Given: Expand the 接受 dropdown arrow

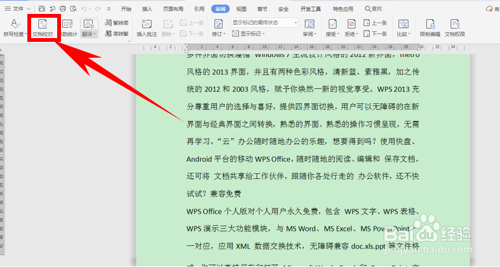Looking at the screenshot, I should [x=339, y=34].
